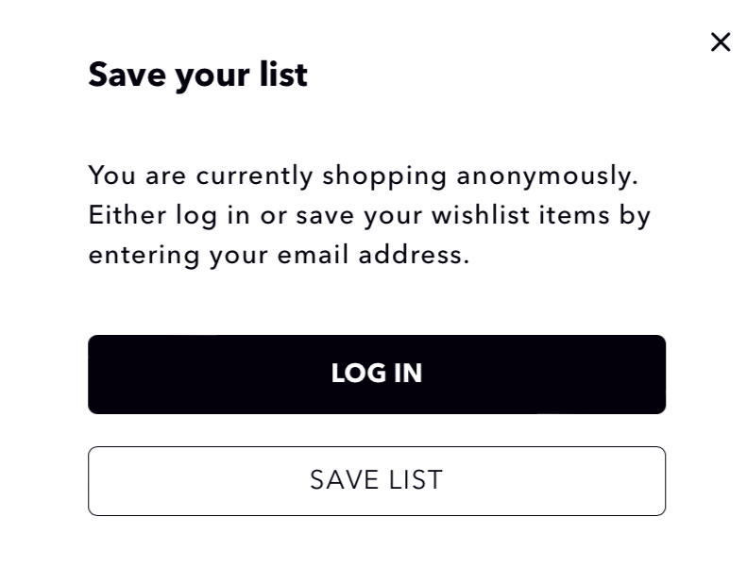Select the white SAVE LIST option
Viewport: 747px width, 567px height.
coord(377,480)
